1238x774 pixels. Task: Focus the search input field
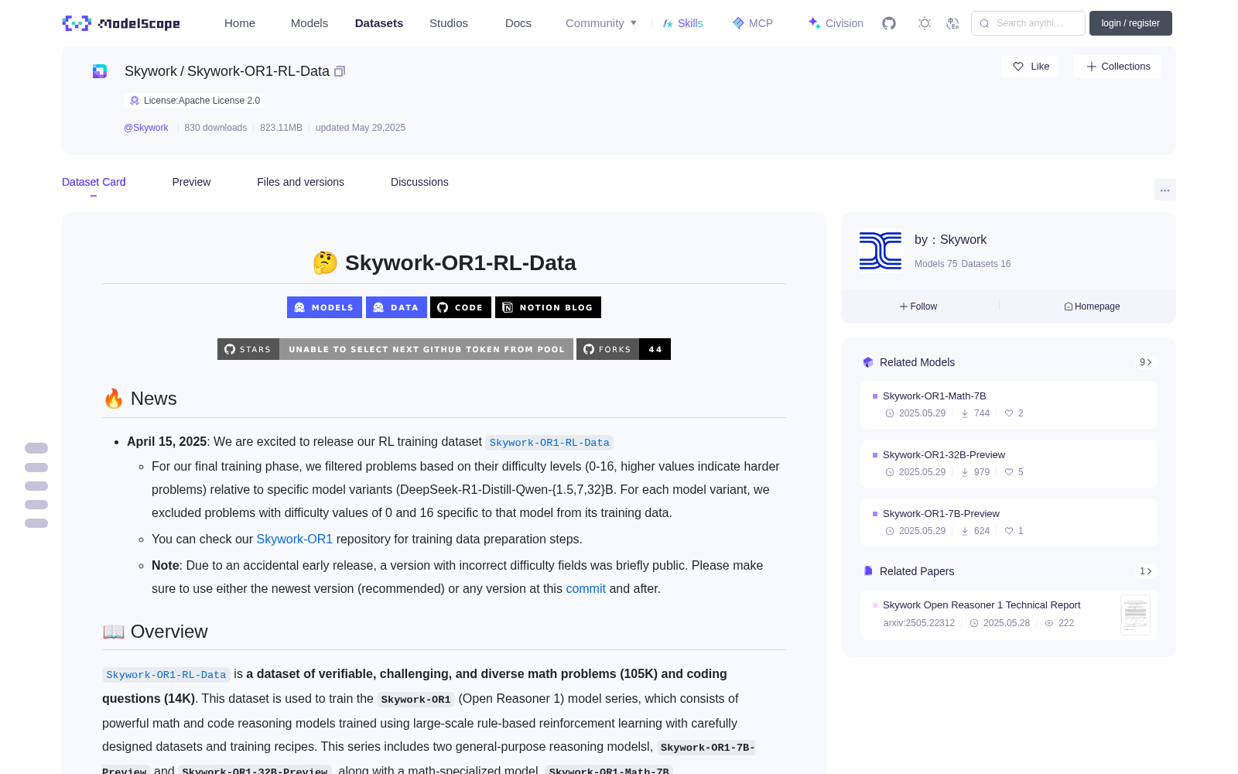click(1028, 23)
